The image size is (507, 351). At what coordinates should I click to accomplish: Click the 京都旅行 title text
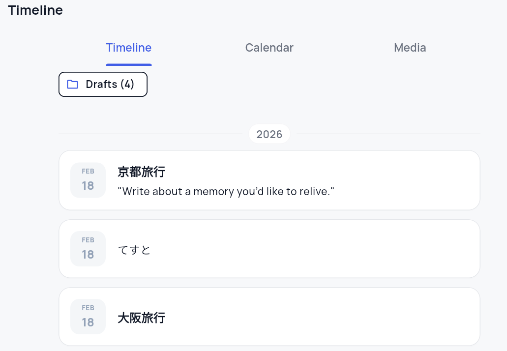141,172
